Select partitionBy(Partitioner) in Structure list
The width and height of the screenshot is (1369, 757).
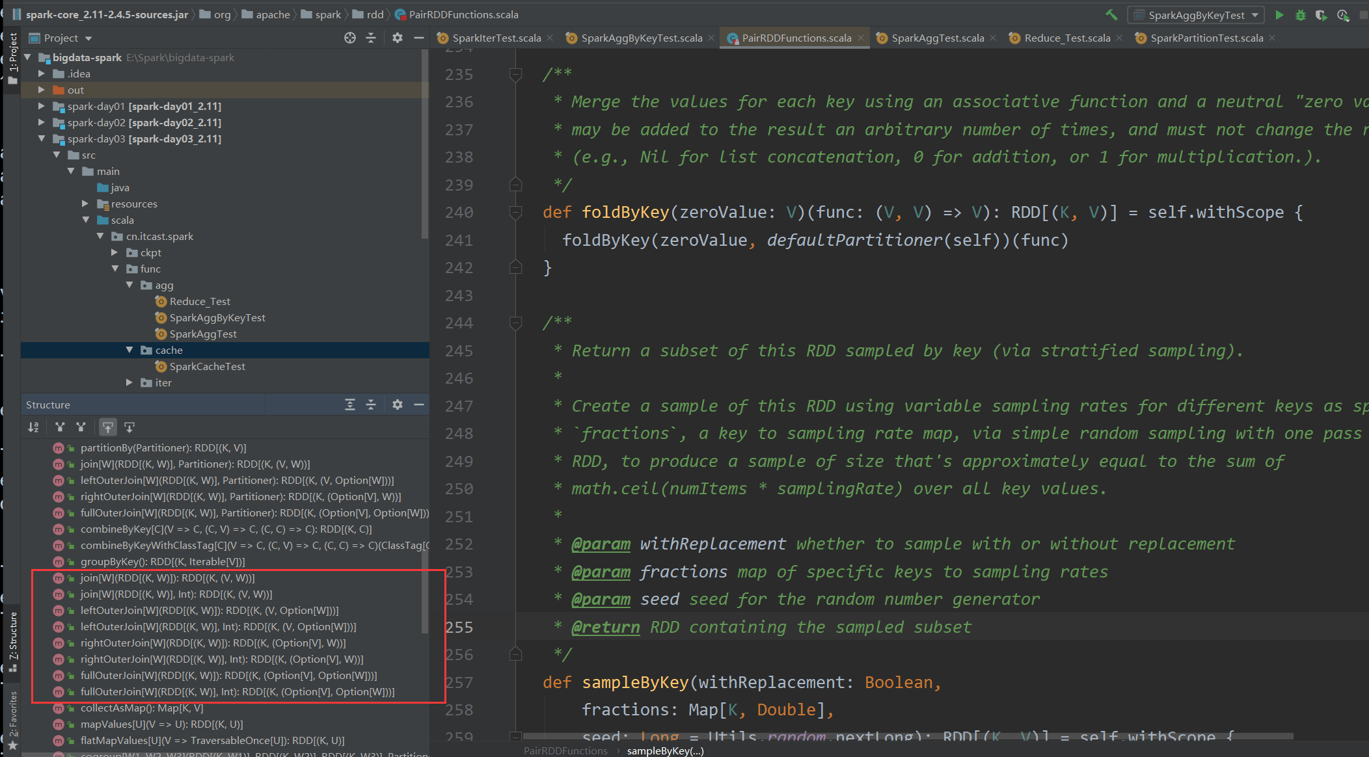[x=163, y=447]
